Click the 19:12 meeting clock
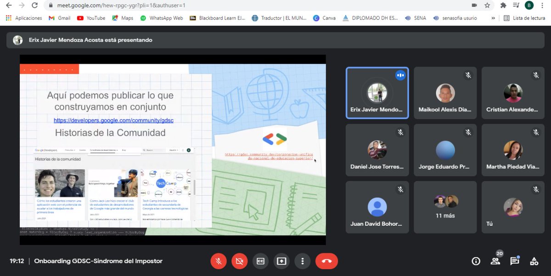This screenshot has width=551, height=276. (17, 261)
